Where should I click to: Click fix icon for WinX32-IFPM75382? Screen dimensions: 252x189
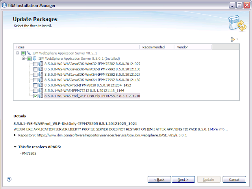click(x=41, y=64)
